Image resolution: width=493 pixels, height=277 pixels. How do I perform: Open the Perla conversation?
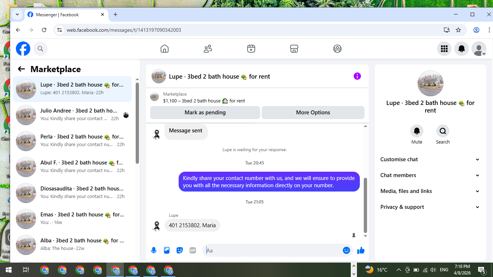pos(72,141)
